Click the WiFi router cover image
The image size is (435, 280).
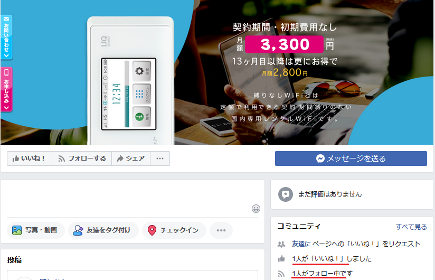pyautogui.click(x=217, y=72)
